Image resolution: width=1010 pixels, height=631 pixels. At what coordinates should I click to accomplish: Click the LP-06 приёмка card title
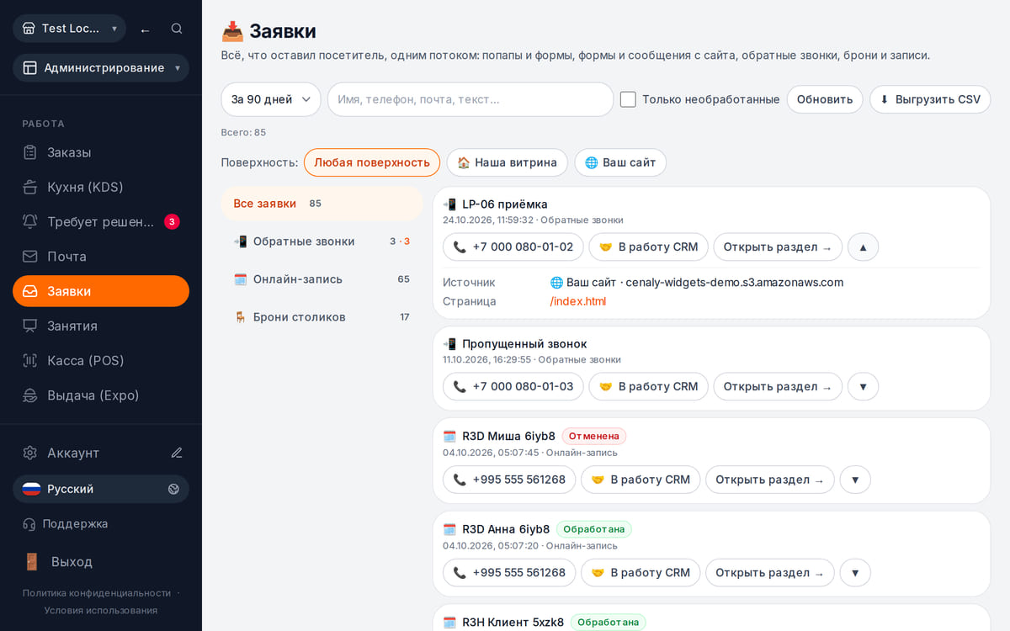[x=505, y=204]
